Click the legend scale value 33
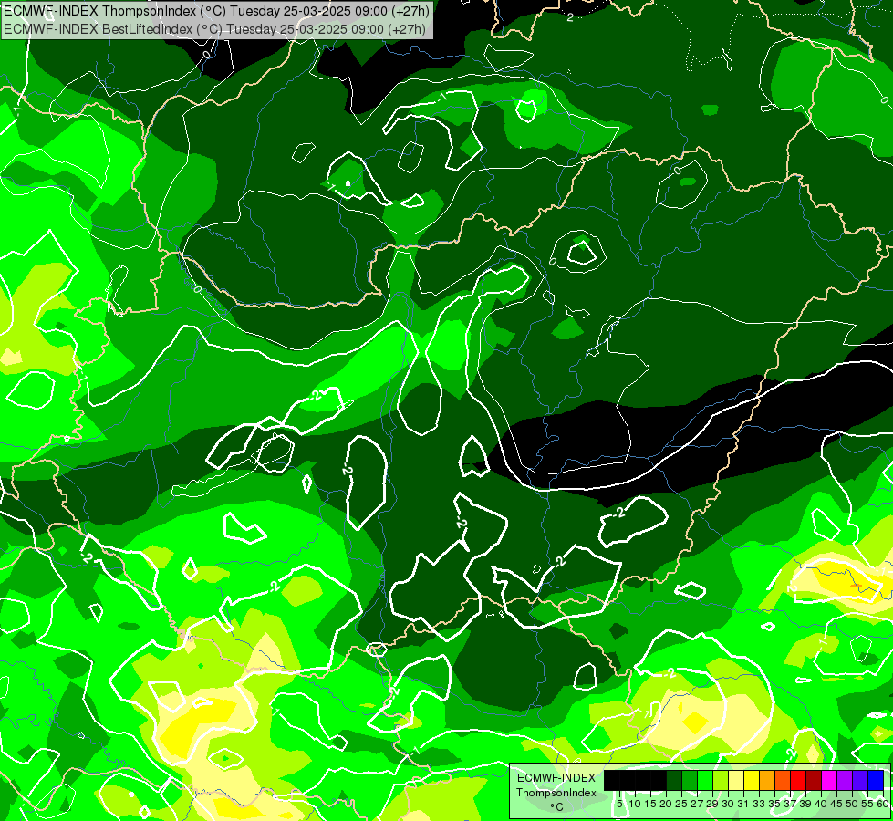 point(759,804)
